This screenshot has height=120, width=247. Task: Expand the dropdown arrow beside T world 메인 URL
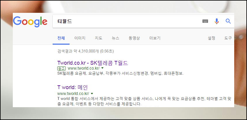click(x=92, y=93)
